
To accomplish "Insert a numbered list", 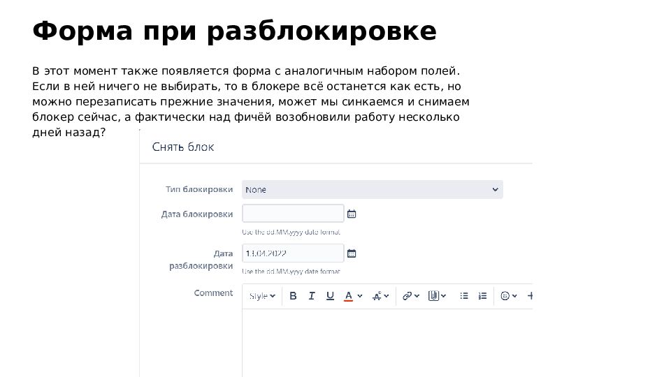I will pos(482,296).
